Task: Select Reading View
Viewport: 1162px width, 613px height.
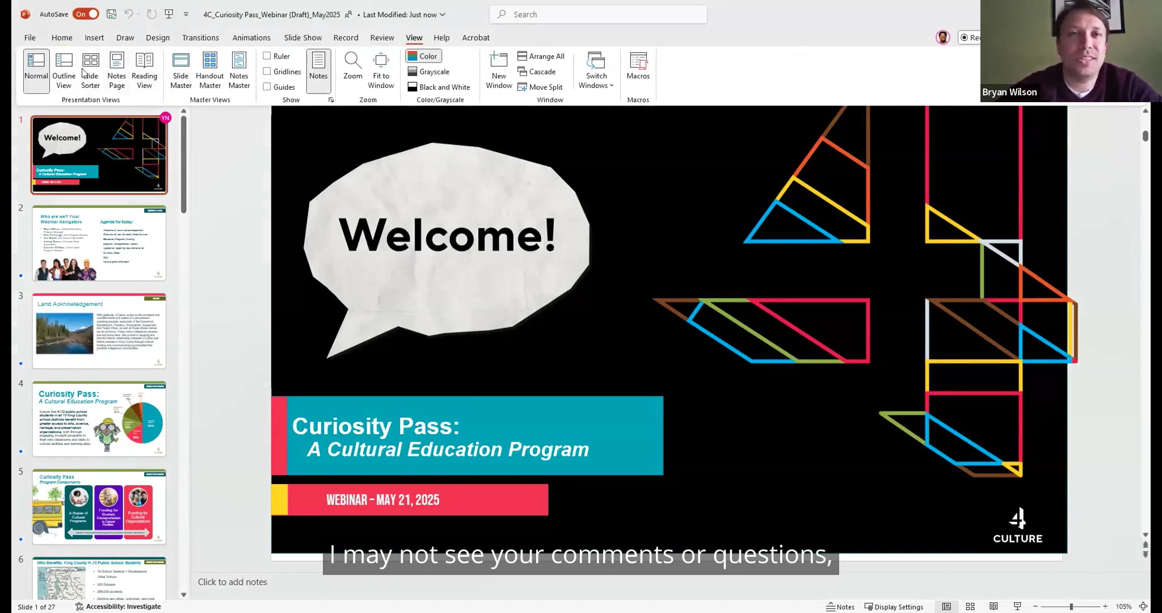Action: pos(145,70)
